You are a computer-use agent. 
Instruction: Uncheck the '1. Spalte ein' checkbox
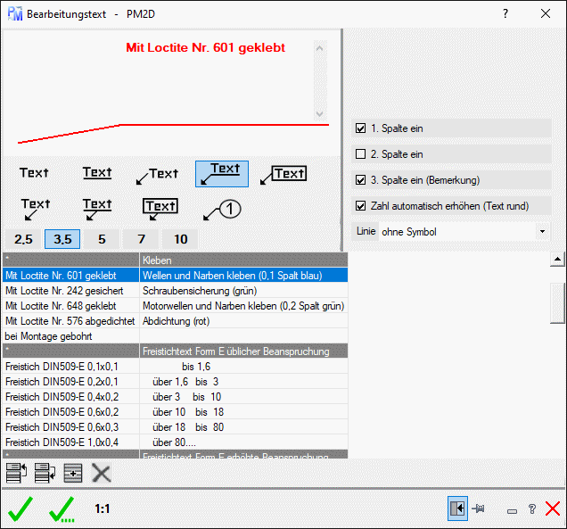coord(361,128)
